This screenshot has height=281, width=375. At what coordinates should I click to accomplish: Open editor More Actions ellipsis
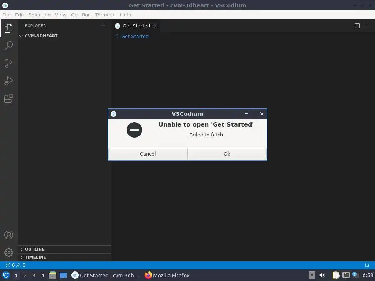(x=366, y=26)
